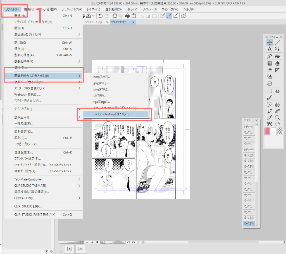The height and width of the screenshot is (254, 286).
Task: Select the Correct line tool
Action: coord(270,98)
